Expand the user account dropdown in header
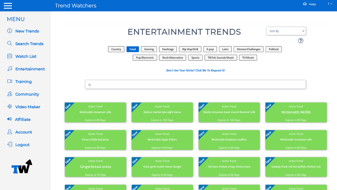This screenshot has height=190, width=337. coord(330,4)
